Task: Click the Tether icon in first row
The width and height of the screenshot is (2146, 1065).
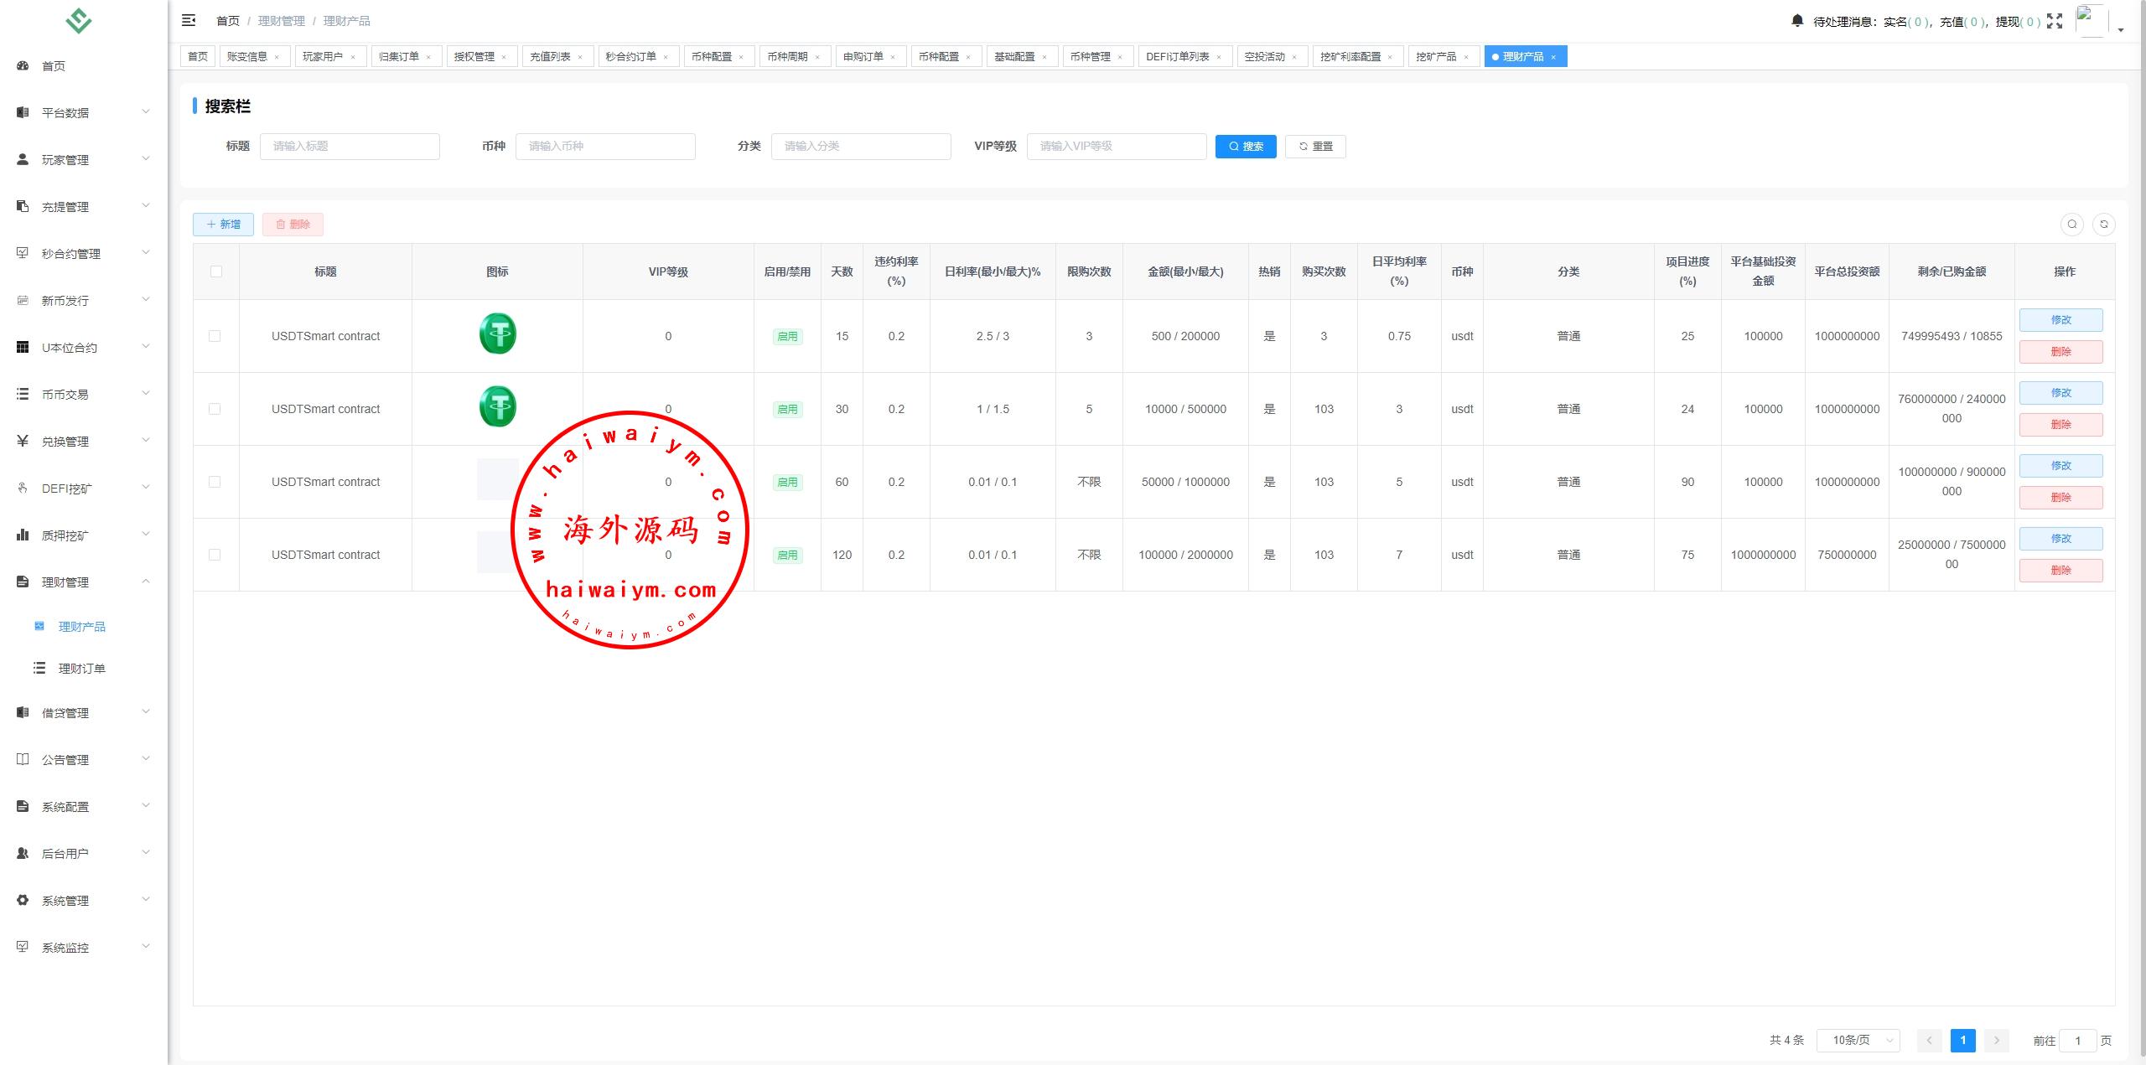Action: tap(497, 334)
